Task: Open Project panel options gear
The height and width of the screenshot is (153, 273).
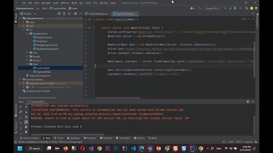Action: coord(75,14)
